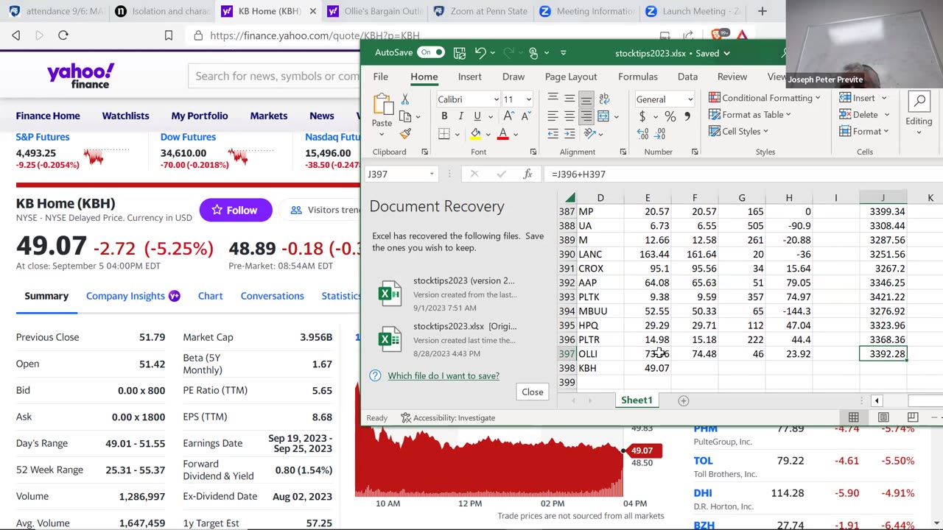943x530 pixels.
Task: Apply Accounting dollar format
Action: click(x=642, y=116)
